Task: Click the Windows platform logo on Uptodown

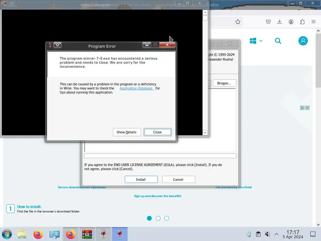Action: coord(253,41)
